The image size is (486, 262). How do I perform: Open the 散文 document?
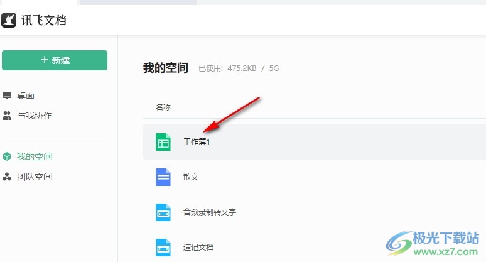click(x=191, y=177)
